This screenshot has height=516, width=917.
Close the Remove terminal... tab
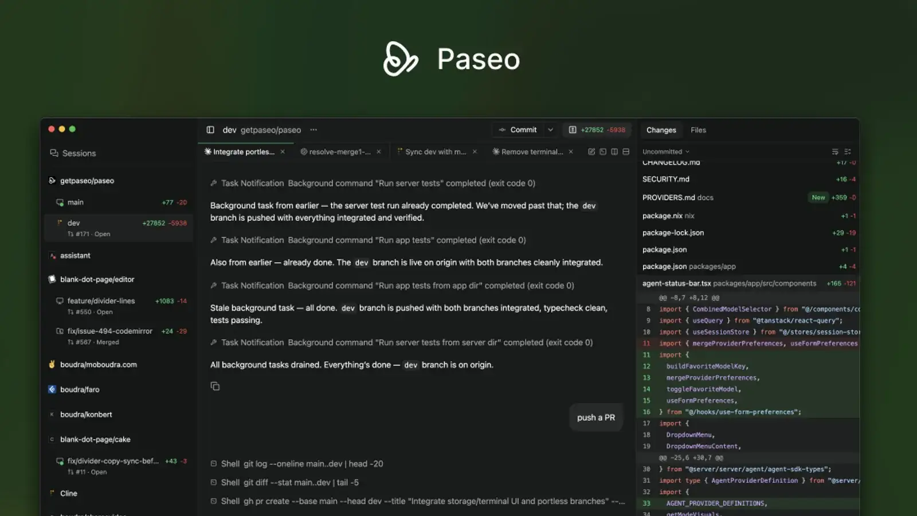click(571, 152)
